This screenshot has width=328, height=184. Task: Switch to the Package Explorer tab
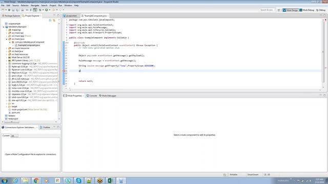(x=11, y=16)
